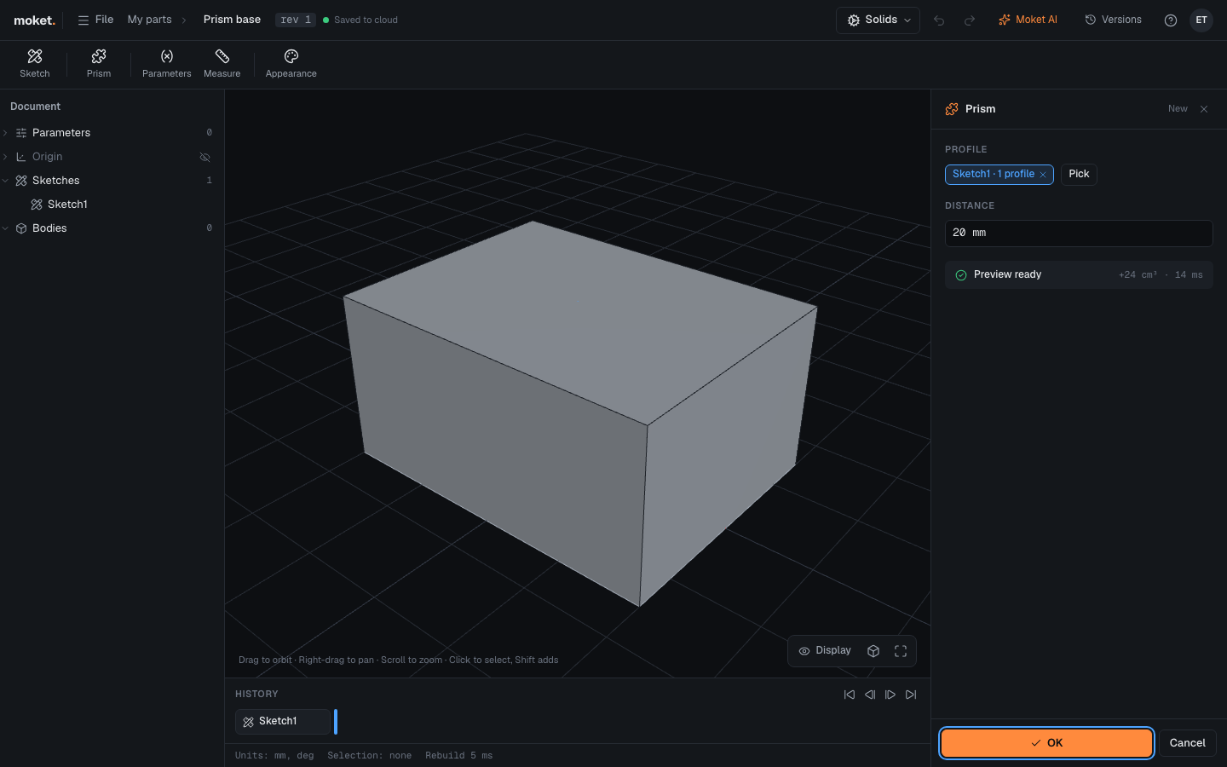
Task: Click the Prism base document title
Action: [x=232, y=20]
